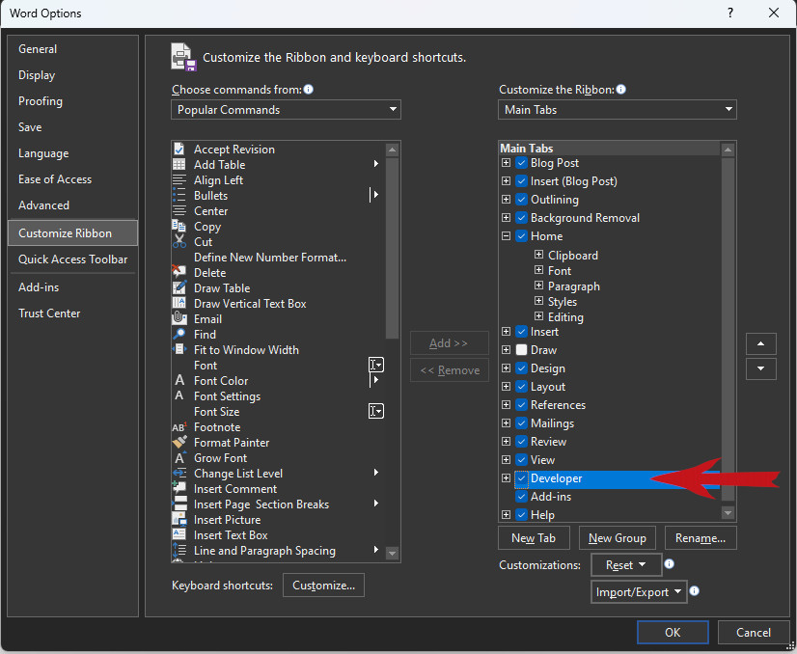Select the Line and Paragraph Spacing icon

coord(179,550)
